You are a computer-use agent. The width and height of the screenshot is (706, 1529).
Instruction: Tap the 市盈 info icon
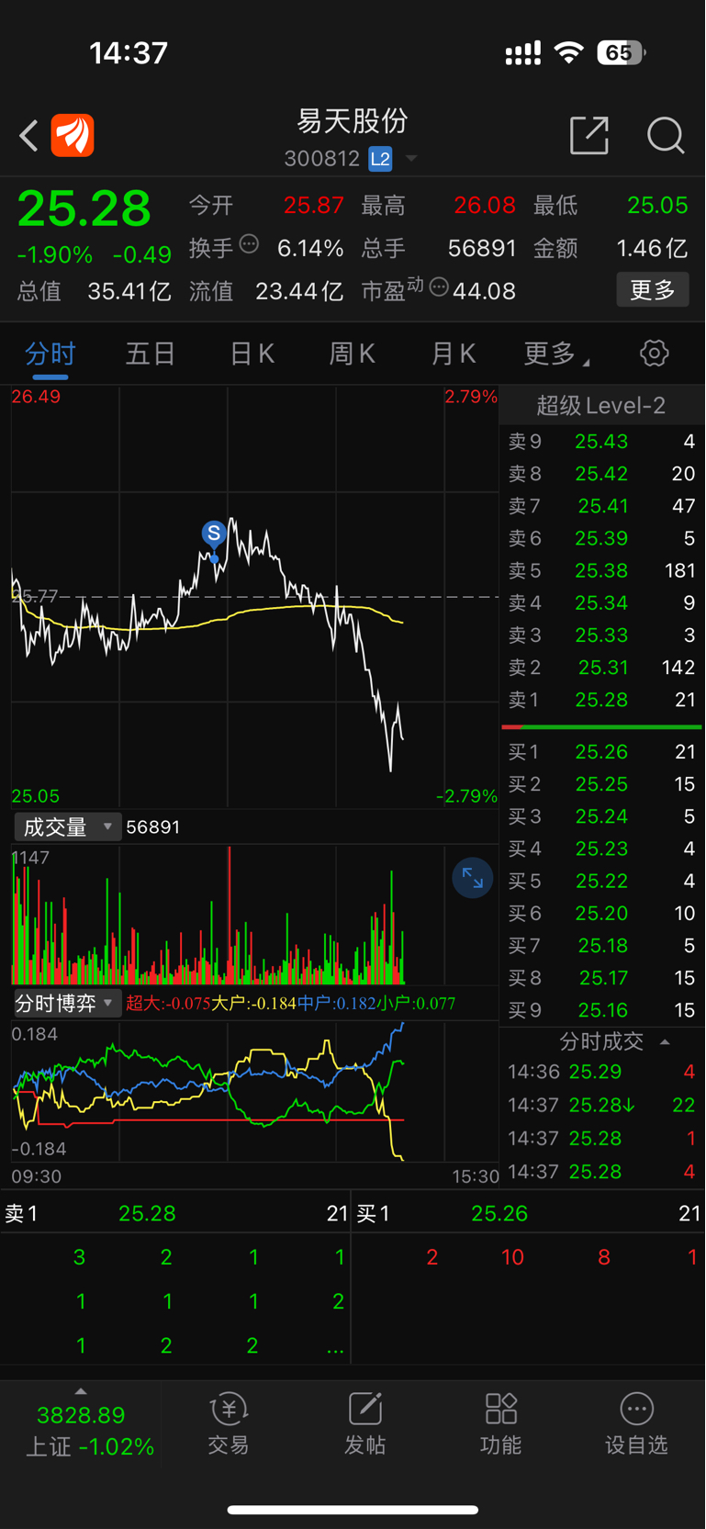tap(439, 287)
